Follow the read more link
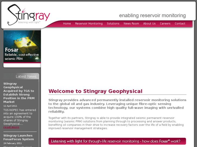The width and height of the screenshot is (197, 147). point(11,127)
